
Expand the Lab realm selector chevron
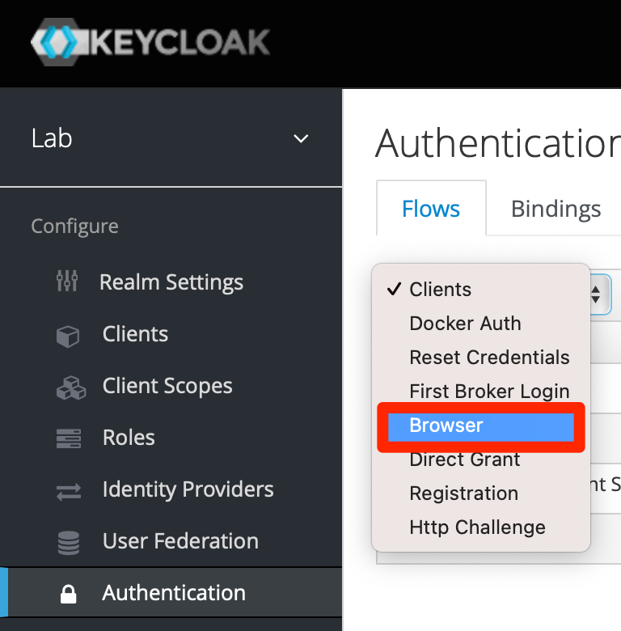click(x=301, y=139)
